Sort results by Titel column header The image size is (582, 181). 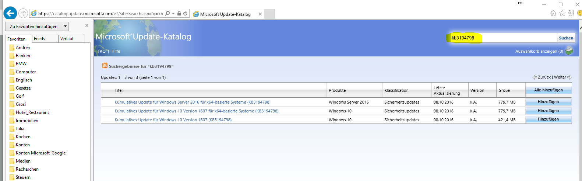click(x=119, y=90)
